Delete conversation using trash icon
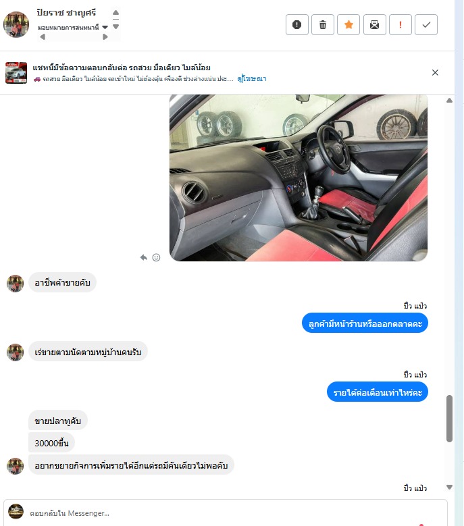The image size is (464, 526). [323, 24]
